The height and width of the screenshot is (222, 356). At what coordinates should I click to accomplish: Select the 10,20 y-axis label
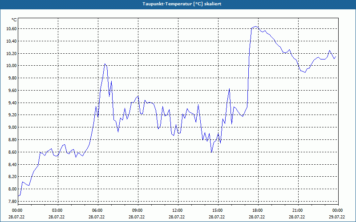[12, 53]
